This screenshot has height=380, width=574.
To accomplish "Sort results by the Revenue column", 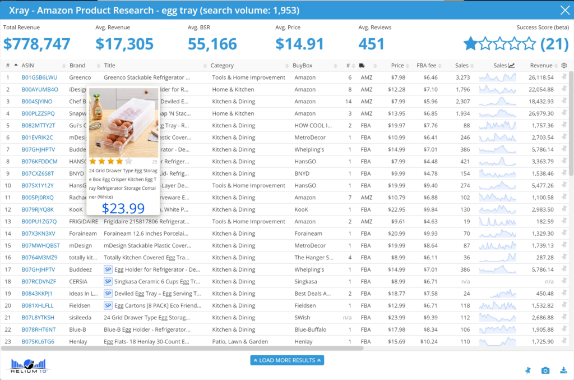I will click(541, 66).
